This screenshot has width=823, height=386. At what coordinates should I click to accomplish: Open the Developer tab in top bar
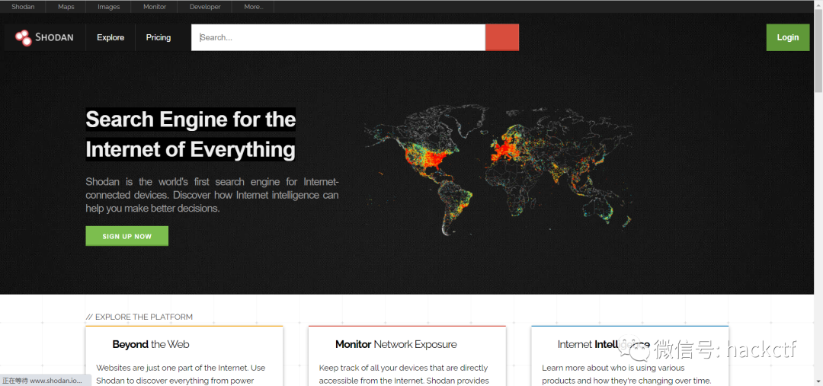coord(205,7)
